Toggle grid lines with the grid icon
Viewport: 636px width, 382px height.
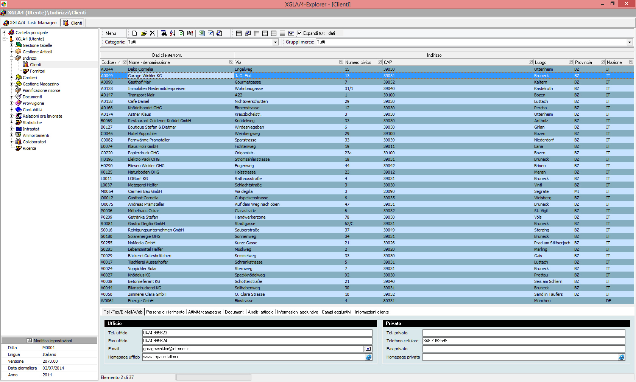click(256, 33)
